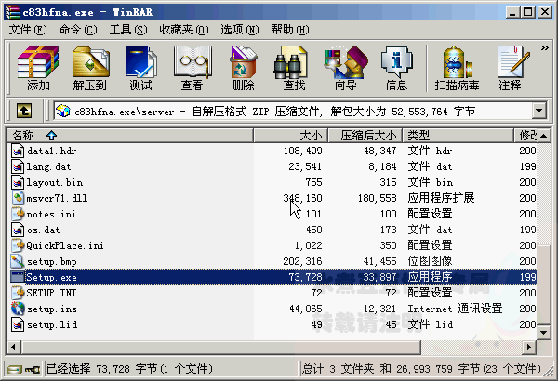Select the file name data1.hdr
The image size is (558, 381).
tap(51, 151)
